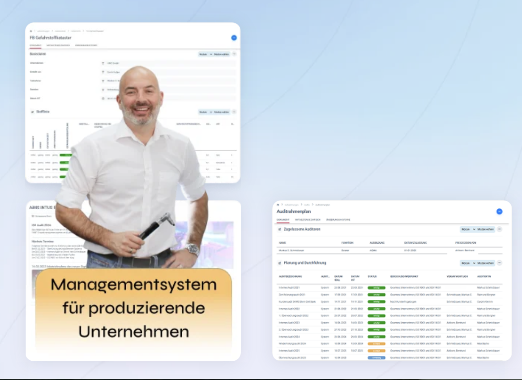Image resolution: width=522 pixels, height=380 pixels.
Task: Click edit icon next to Planung und Durchführung
Action: [x=280, y=263]
